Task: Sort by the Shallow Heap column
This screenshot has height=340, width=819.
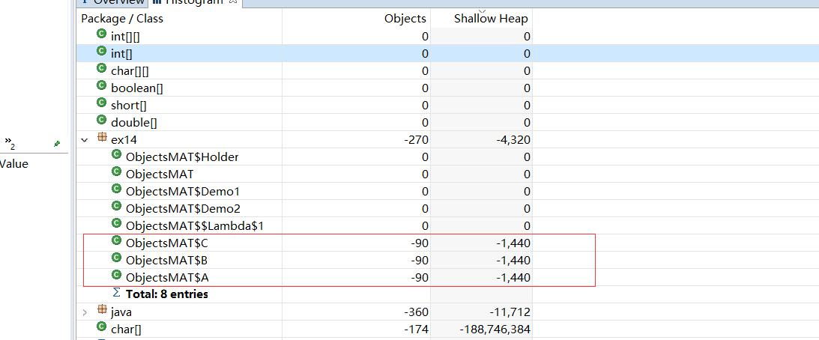Action: tap(491, 19)
